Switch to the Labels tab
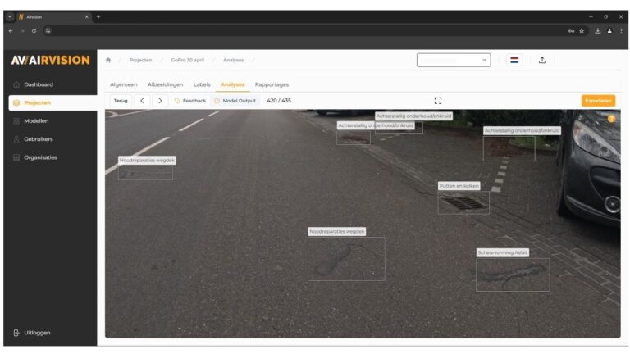The width and height of the screenshot is (630, 354). pyautogui.click(x=202, y=84)
